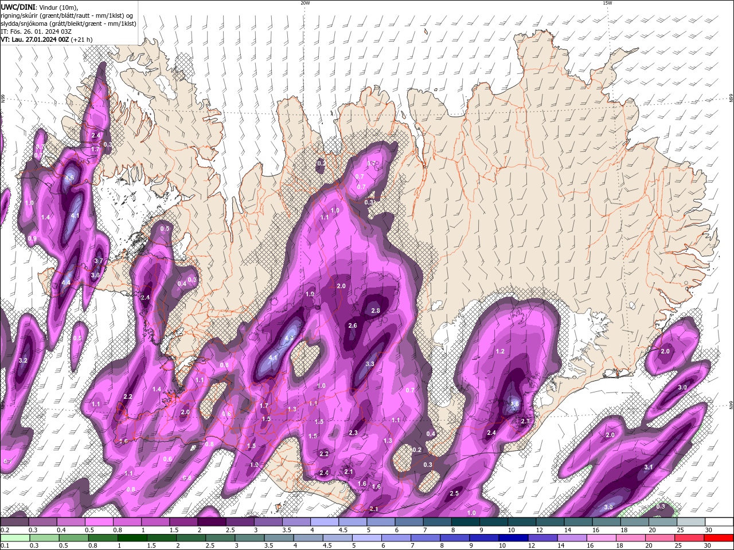This screenshot has width=734, height=550.
Task: Click the '14' label on lower scale
Action: click(x=561, y=546)
